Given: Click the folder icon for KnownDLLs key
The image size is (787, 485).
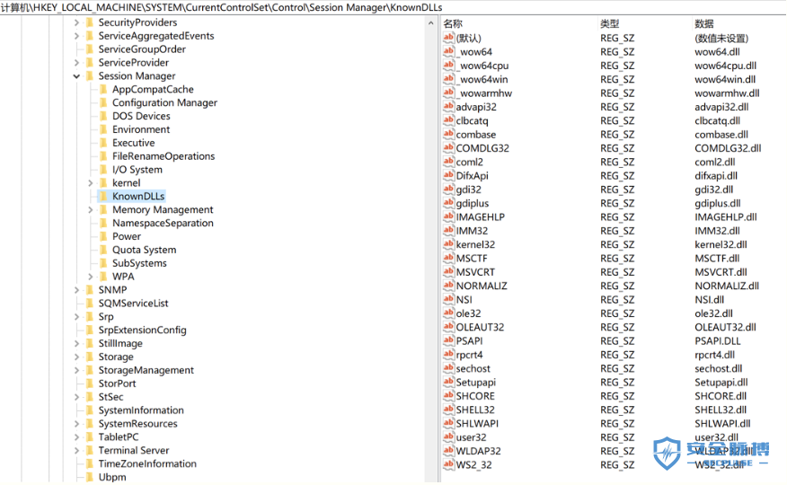Looking at the screenshot, I should 102,196.
